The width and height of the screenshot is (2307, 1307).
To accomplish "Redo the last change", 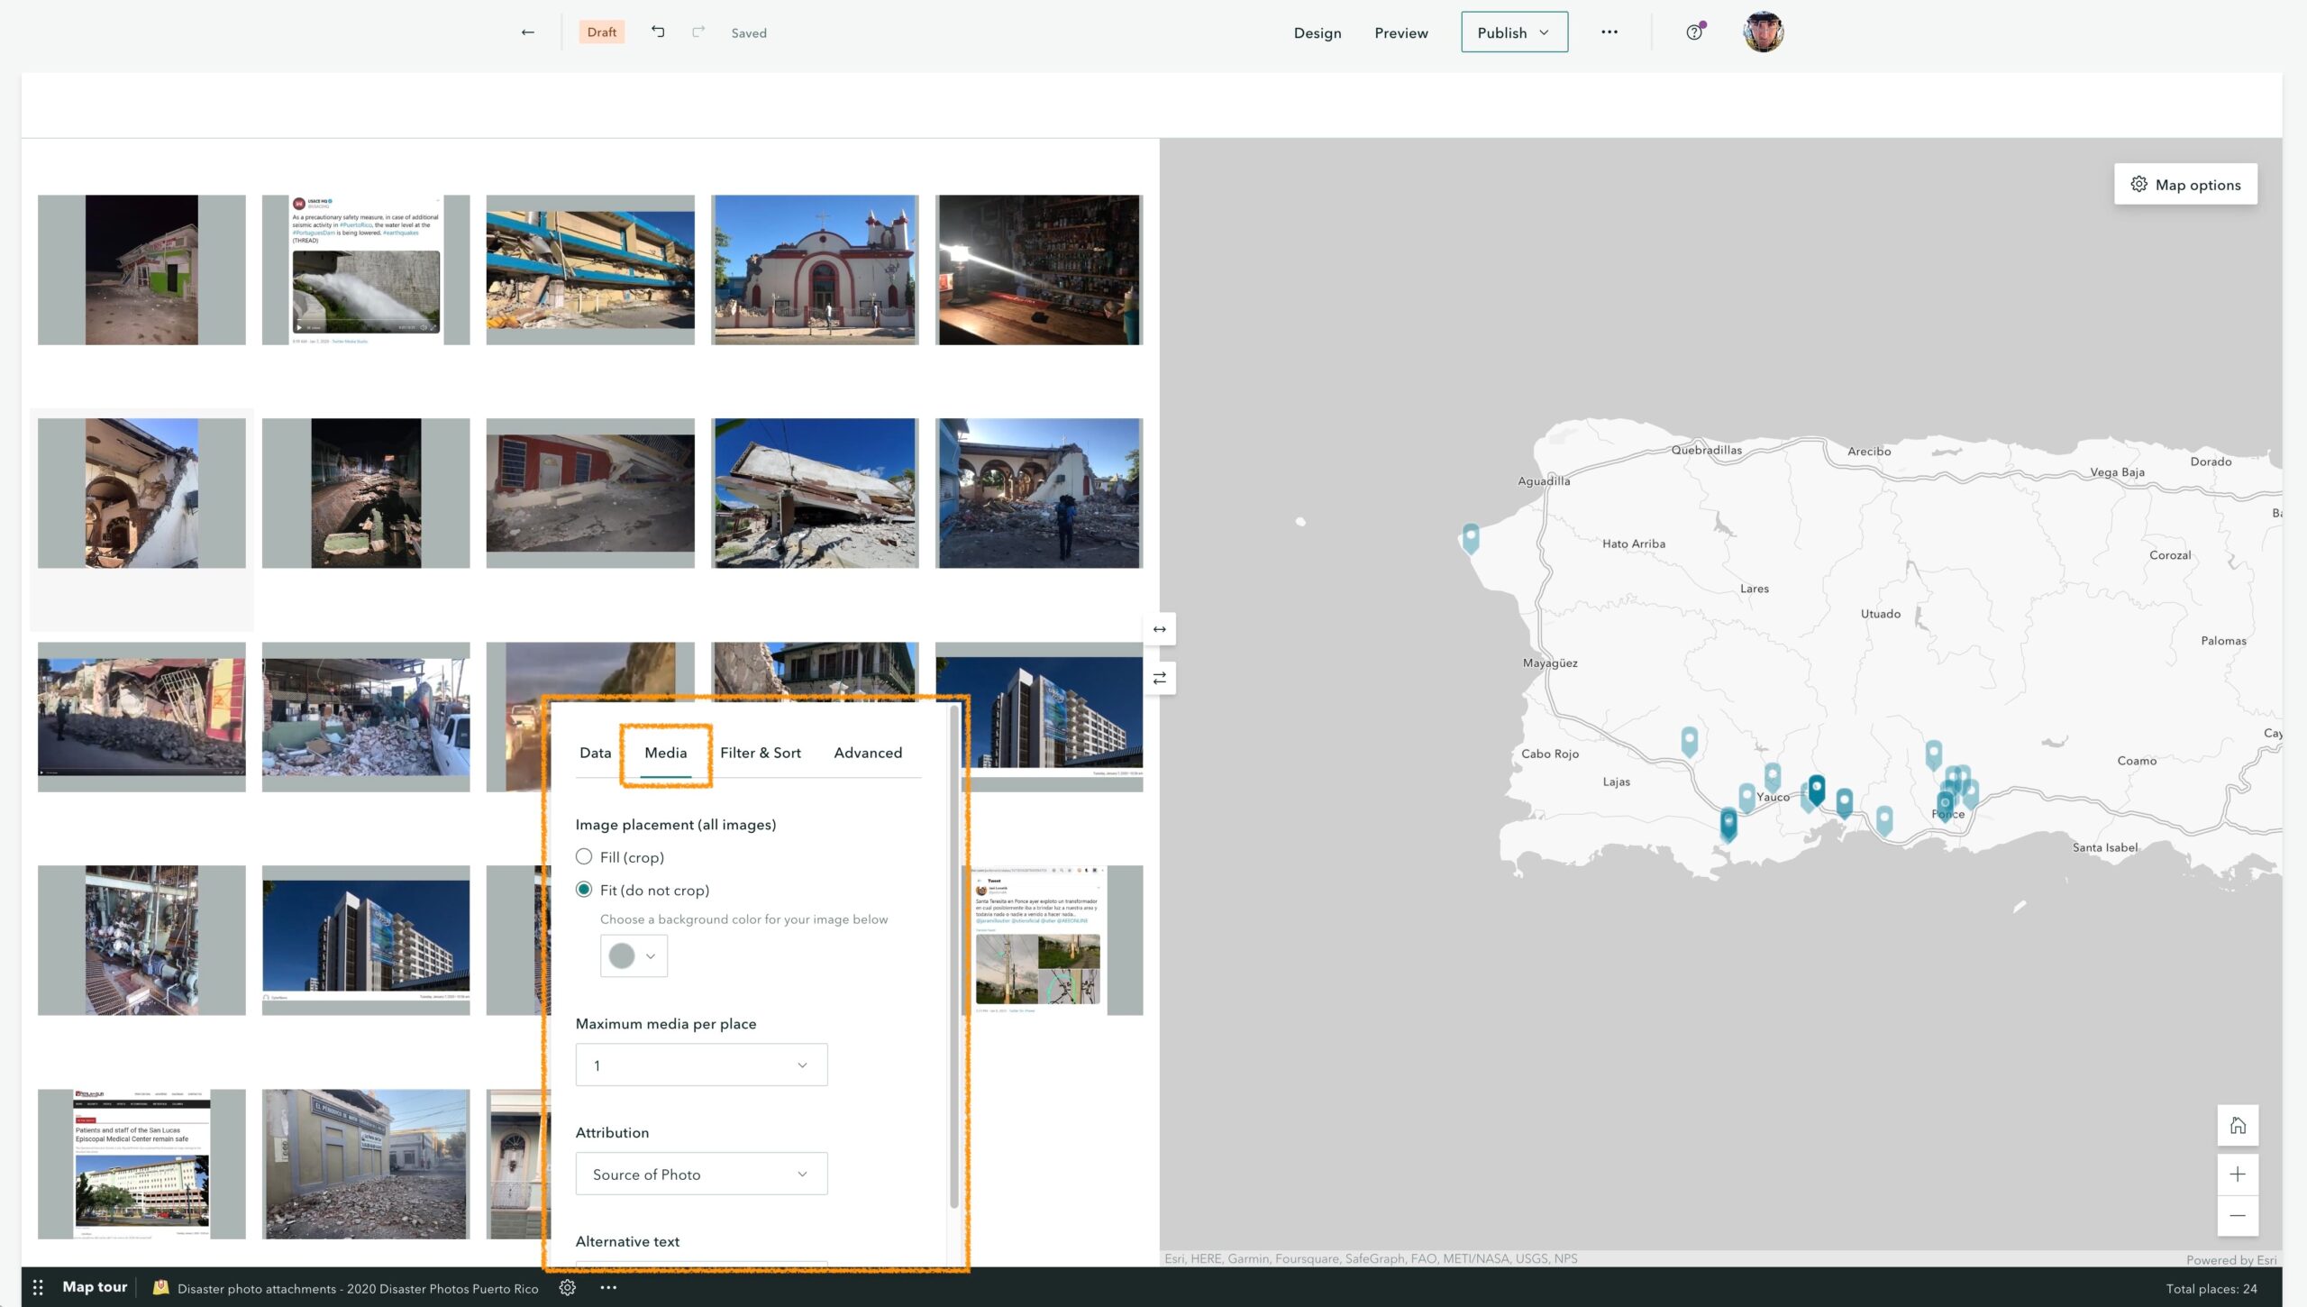I will (698, 32).
